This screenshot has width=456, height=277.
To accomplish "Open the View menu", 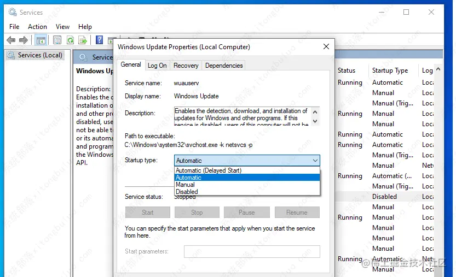I will tap(62, 27).
